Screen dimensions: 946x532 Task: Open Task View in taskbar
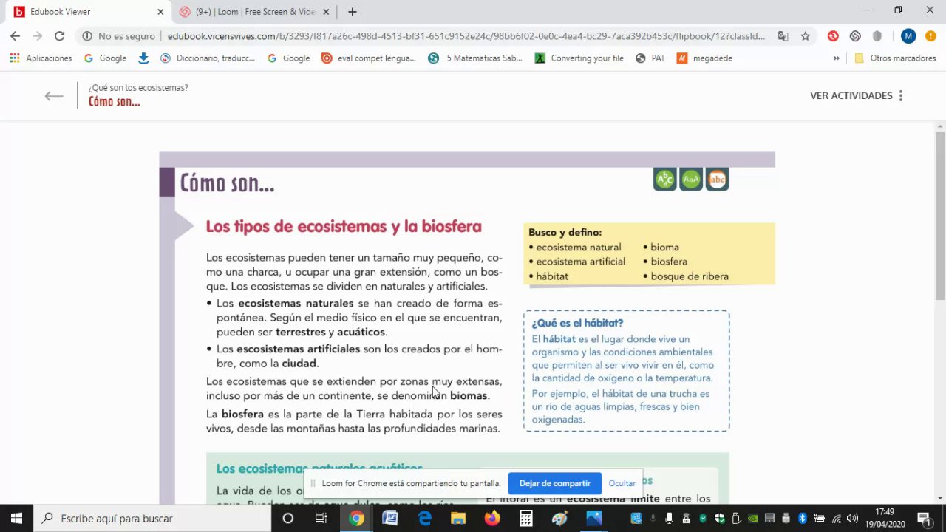(x=321, y=518)
